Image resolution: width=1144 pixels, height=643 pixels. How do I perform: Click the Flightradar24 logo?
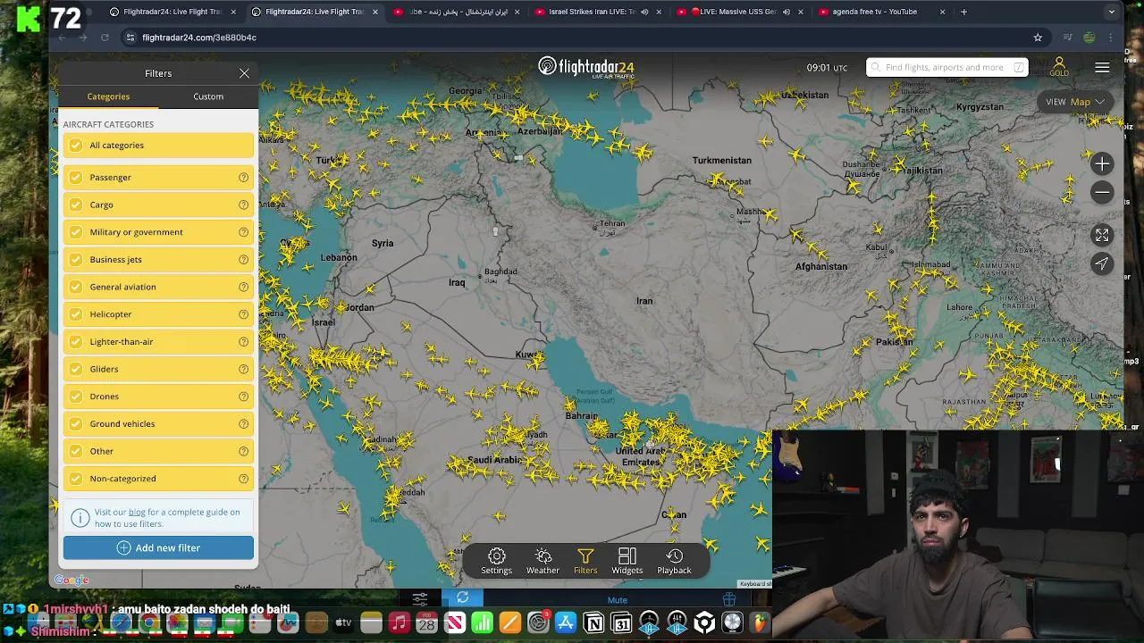tap(586, 67)
